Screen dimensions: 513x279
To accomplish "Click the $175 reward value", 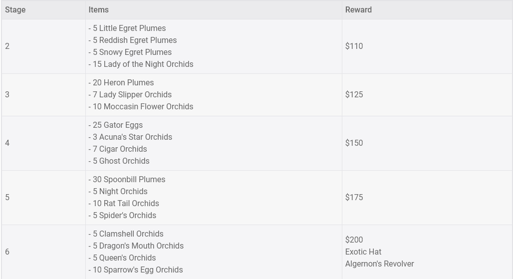I will [x=354, y=198].
